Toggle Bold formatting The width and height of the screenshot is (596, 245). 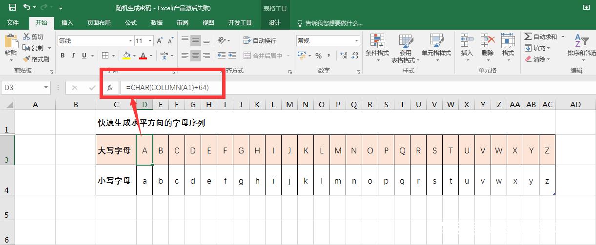[62, 56]
